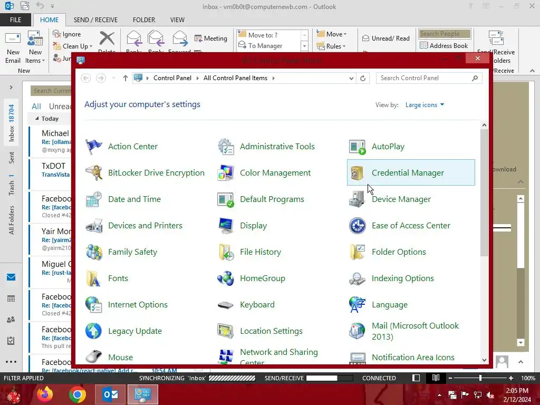Screen dimensions: 540x405
Task: Open Default Programs icon
Action: coord(226,199)
